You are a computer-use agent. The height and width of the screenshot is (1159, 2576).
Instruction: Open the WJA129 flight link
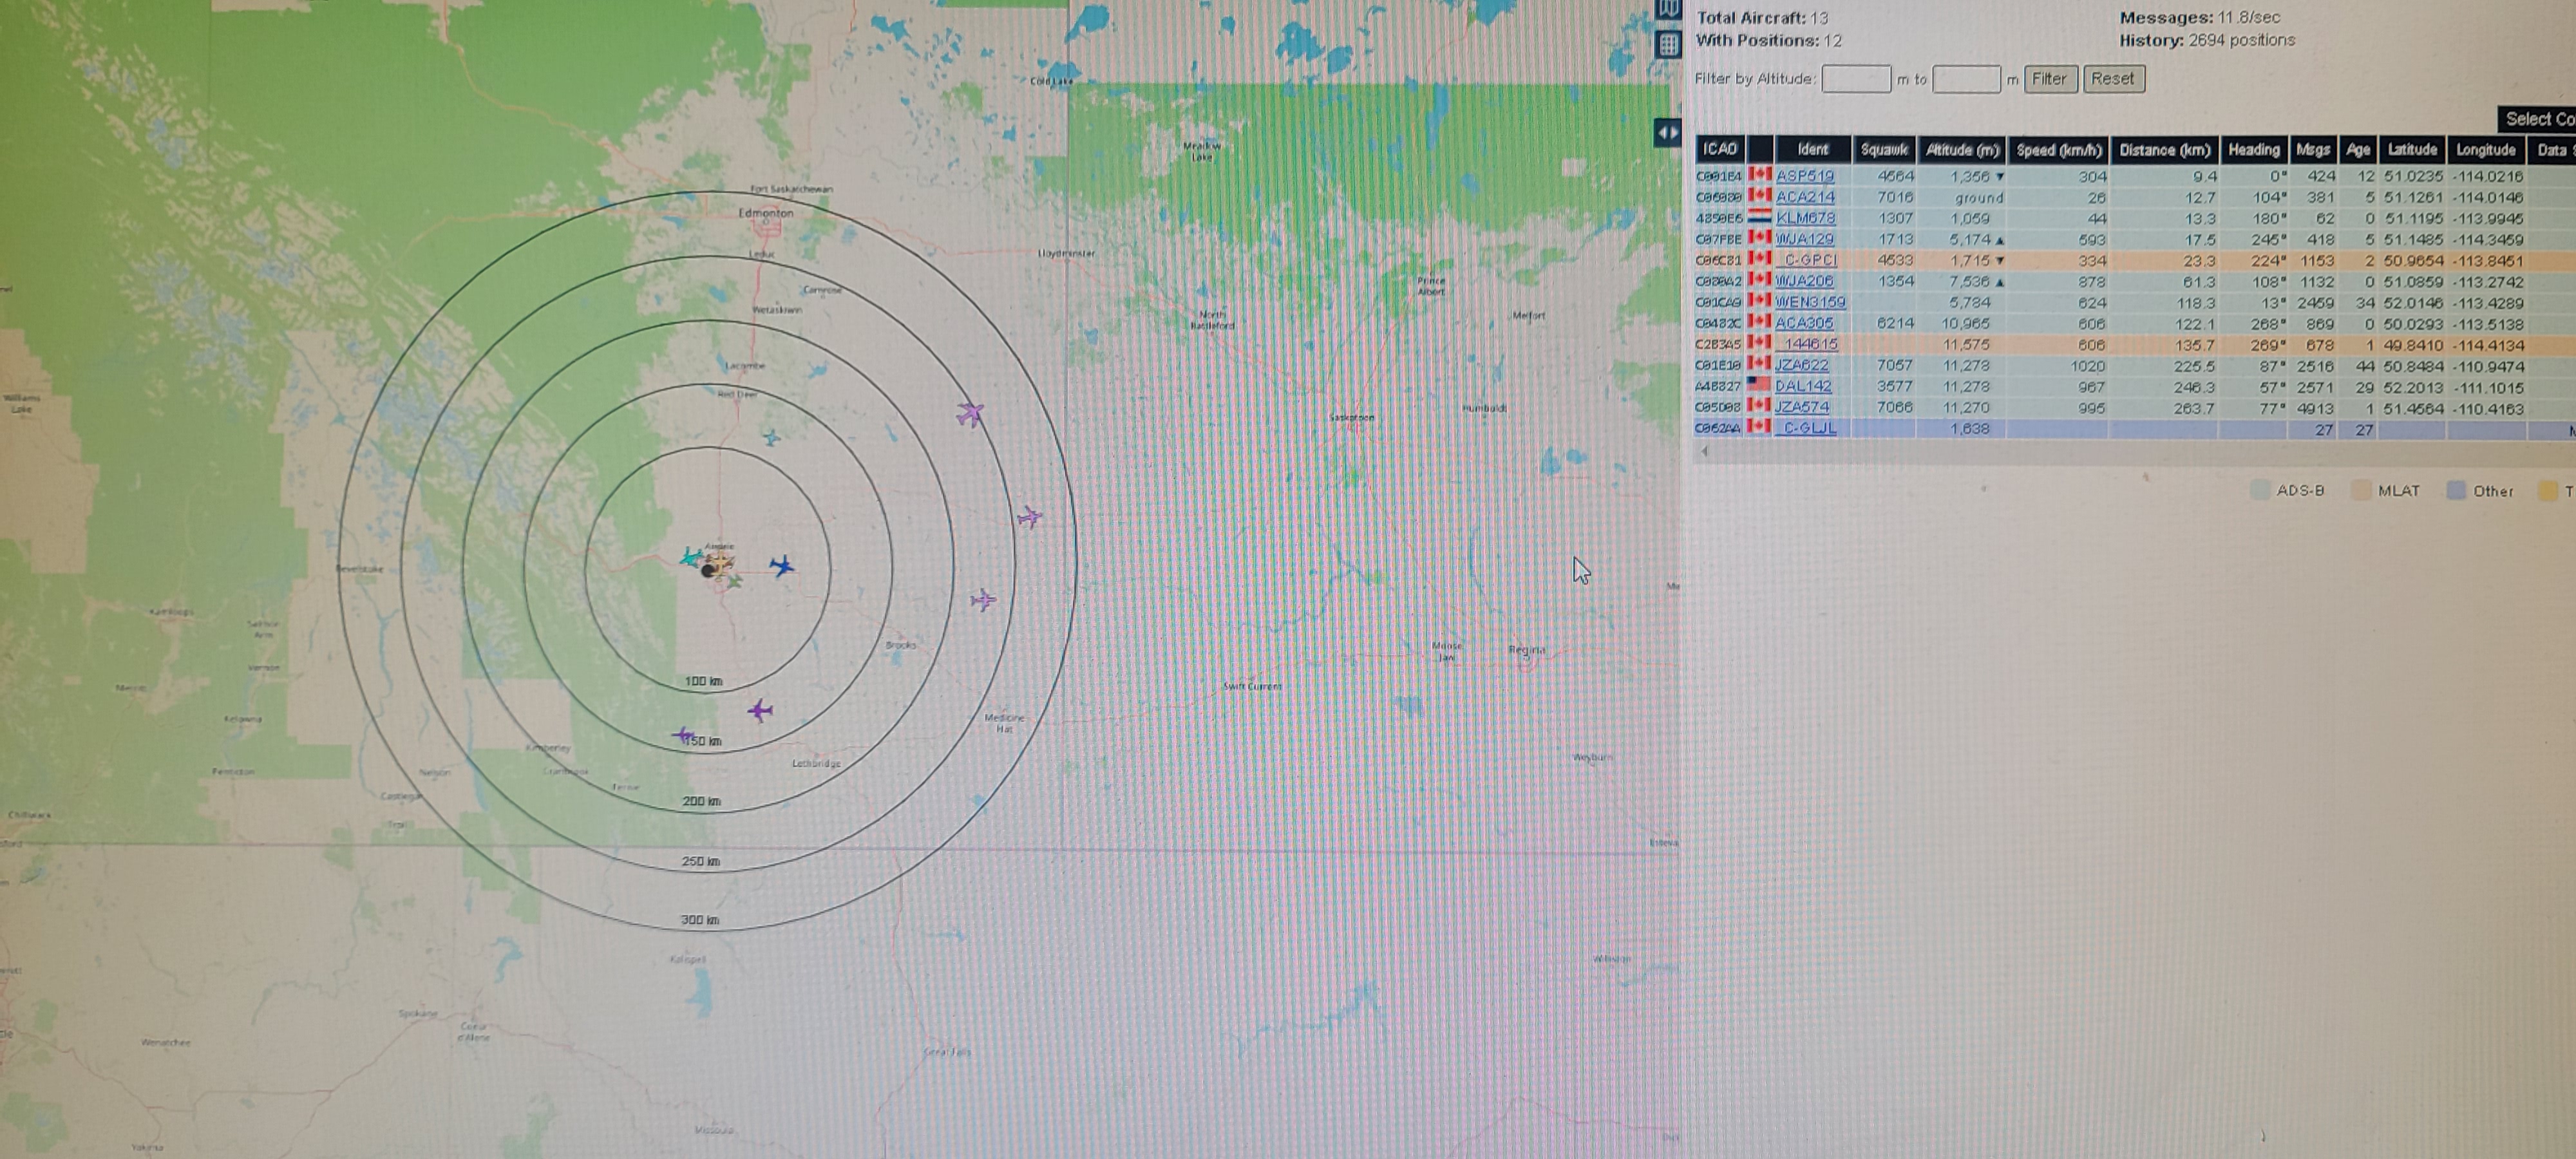coord(1804,239)
